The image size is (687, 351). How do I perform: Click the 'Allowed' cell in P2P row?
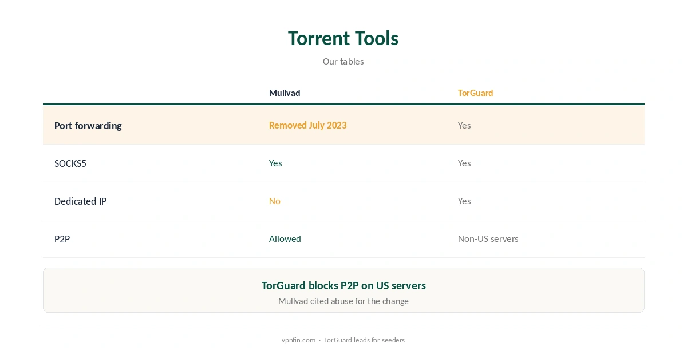[x=285, y=238]
